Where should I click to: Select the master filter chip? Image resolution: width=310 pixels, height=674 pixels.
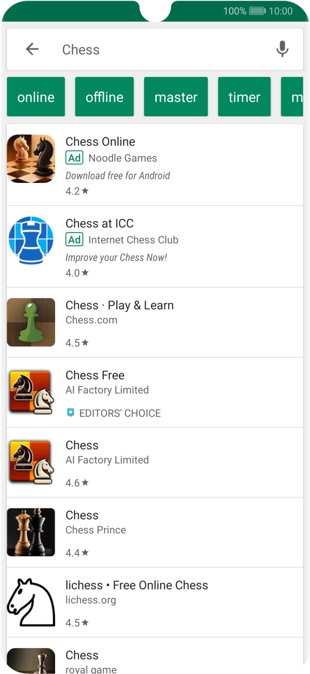pyautogui.click(x=176, y=96)
